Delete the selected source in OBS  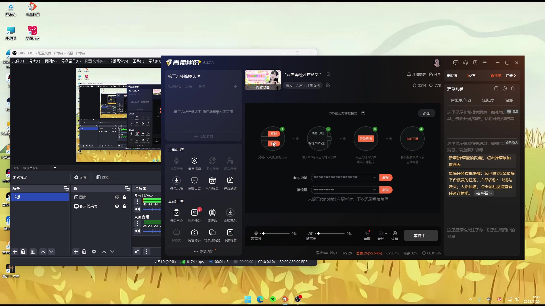click(x=84, y=252)
